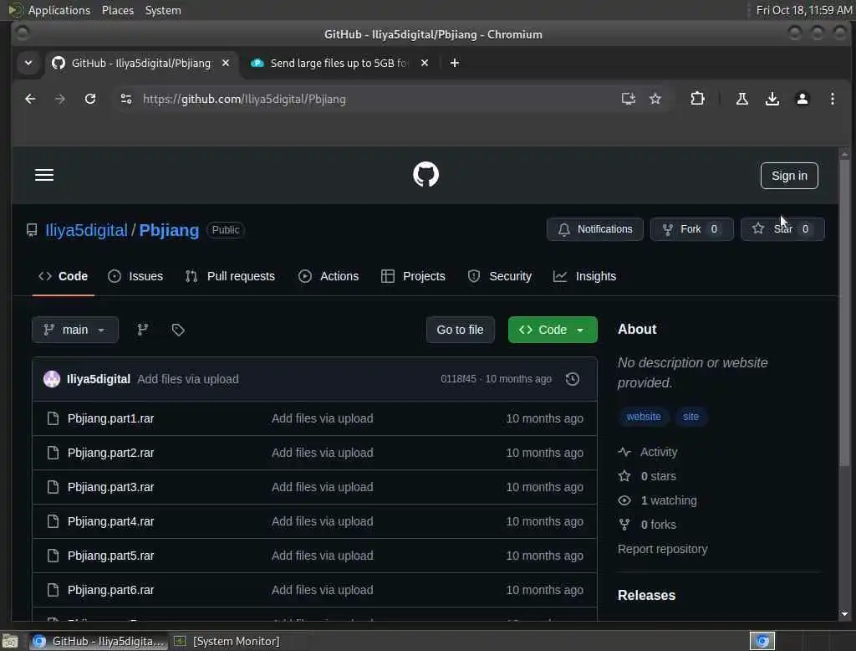Viewport: 856px width, 651px height.
Task: Open the tab search dropdown arrow
Action: tap(28, 63)
